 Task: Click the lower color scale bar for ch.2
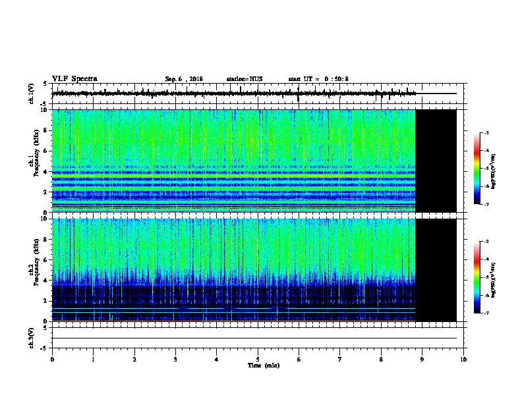click(477, 277)
